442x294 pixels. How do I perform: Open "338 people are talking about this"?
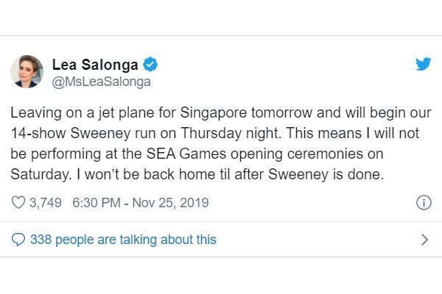pyautogui.click(x=123, y=240)
